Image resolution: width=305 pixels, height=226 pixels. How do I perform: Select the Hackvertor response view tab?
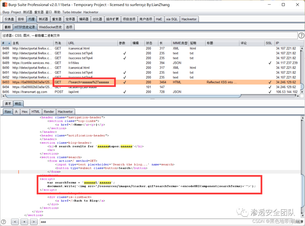click(65, 112)
